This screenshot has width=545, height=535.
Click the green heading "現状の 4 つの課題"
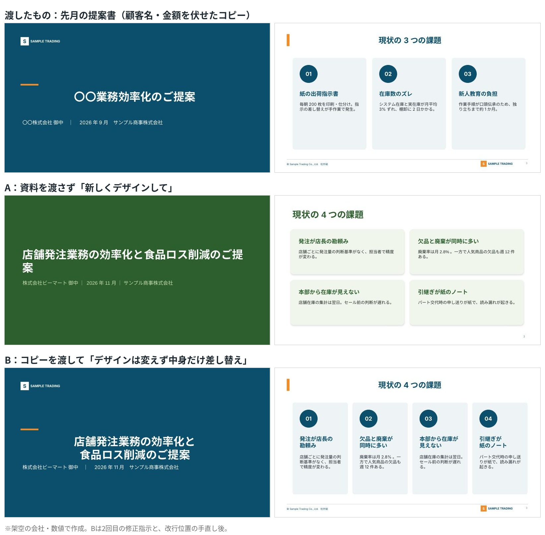(328, 215)
